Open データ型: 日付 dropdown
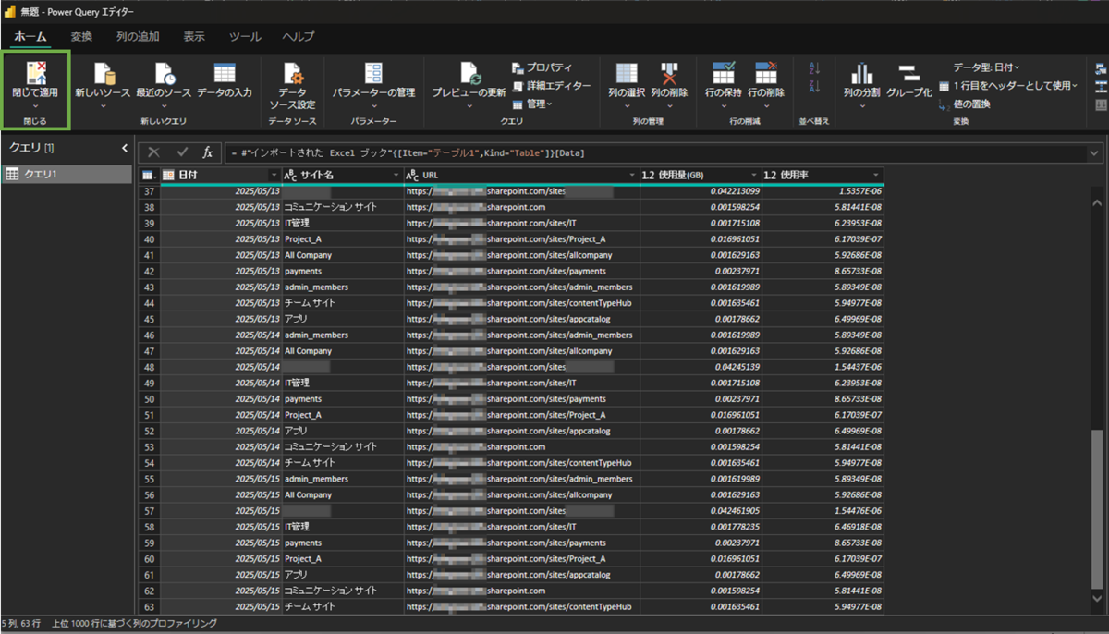The height and width of the screenshot is (634, 1109). (x=986, y=67)
